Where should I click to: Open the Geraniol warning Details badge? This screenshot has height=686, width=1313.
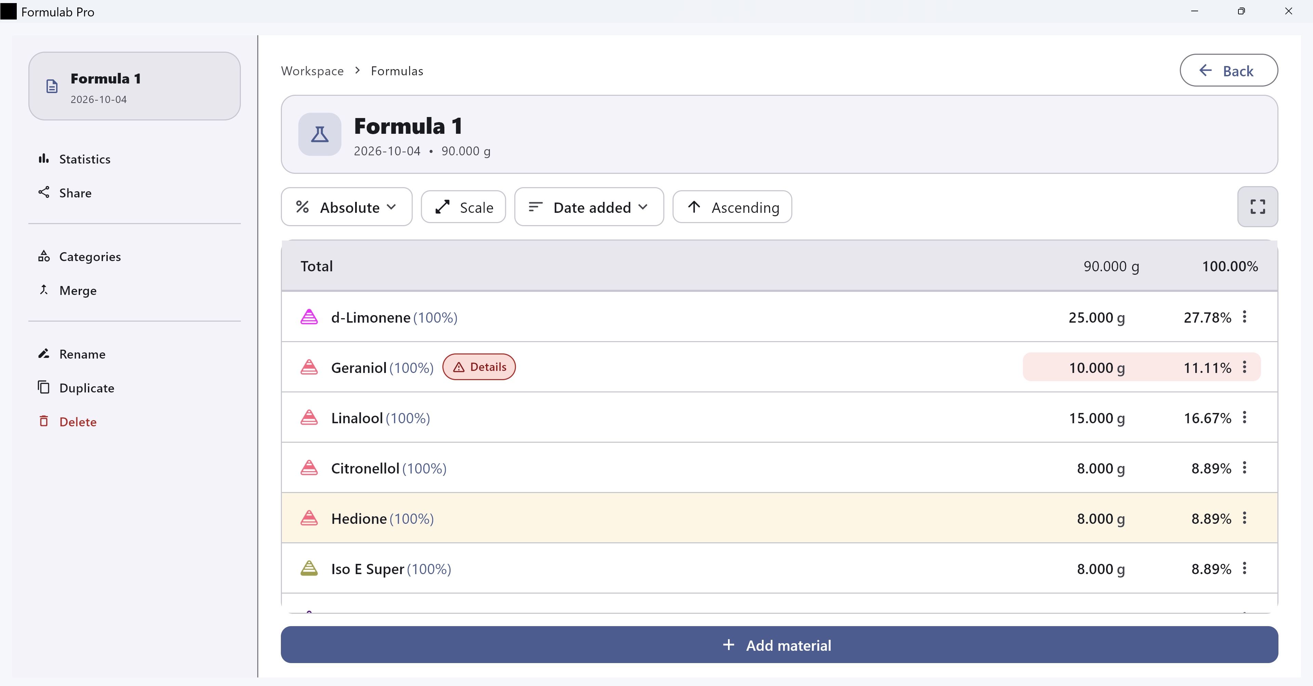pyautogui.click(x=479, y=367)
